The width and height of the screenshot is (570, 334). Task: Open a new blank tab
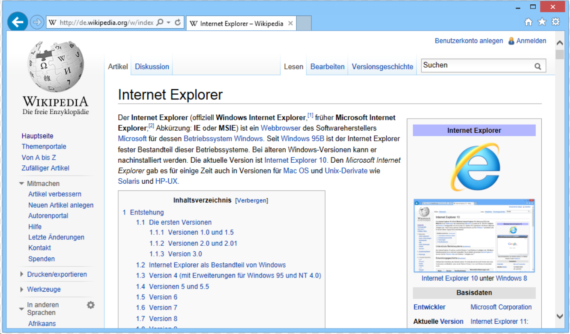[304, 24]
